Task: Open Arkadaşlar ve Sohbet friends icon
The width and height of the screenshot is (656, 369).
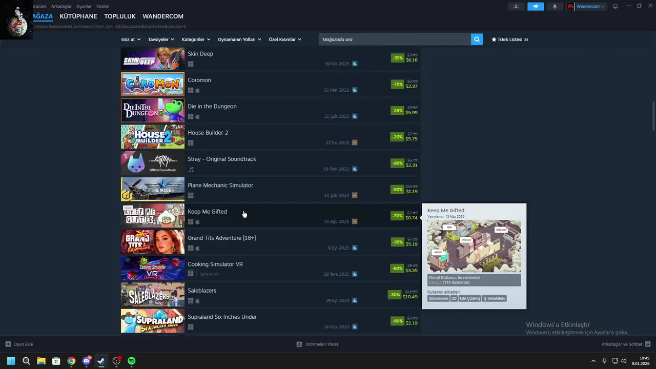Action: point(648,344)
